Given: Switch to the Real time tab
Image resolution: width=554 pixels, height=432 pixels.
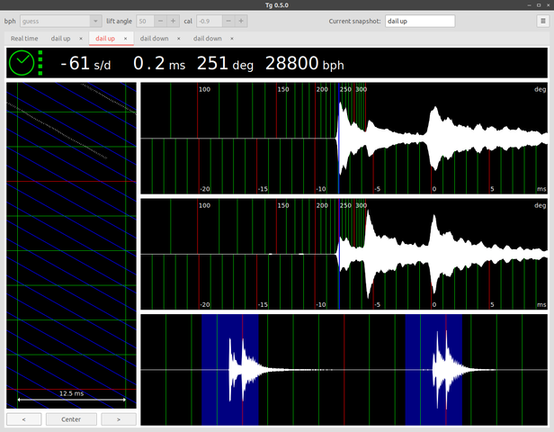Looking at the screenshot, I should click(24, 39).
